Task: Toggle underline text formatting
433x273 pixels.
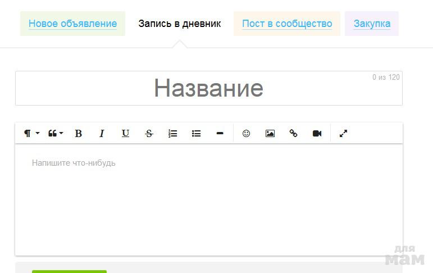Action: pos(125,134)
